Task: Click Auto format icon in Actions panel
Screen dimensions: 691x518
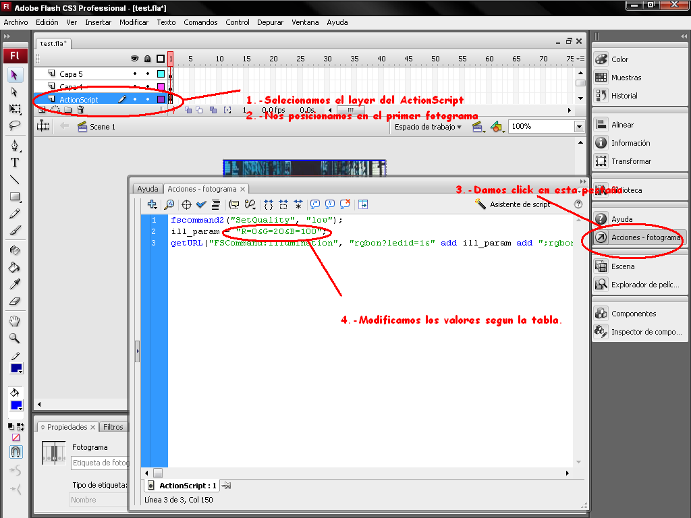Action: click(x=216, y=204)
